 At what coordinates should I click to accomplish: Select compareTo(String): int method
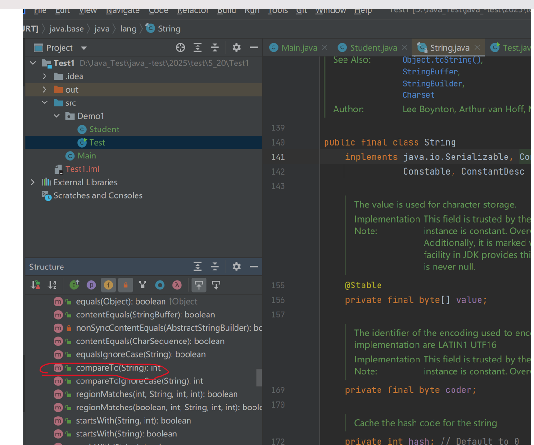(118, 368)
